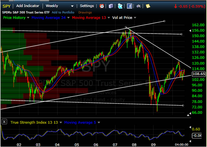Click the 108.65 current price label
The width and height of the screenshot is (207, 147).
[199, 74]
